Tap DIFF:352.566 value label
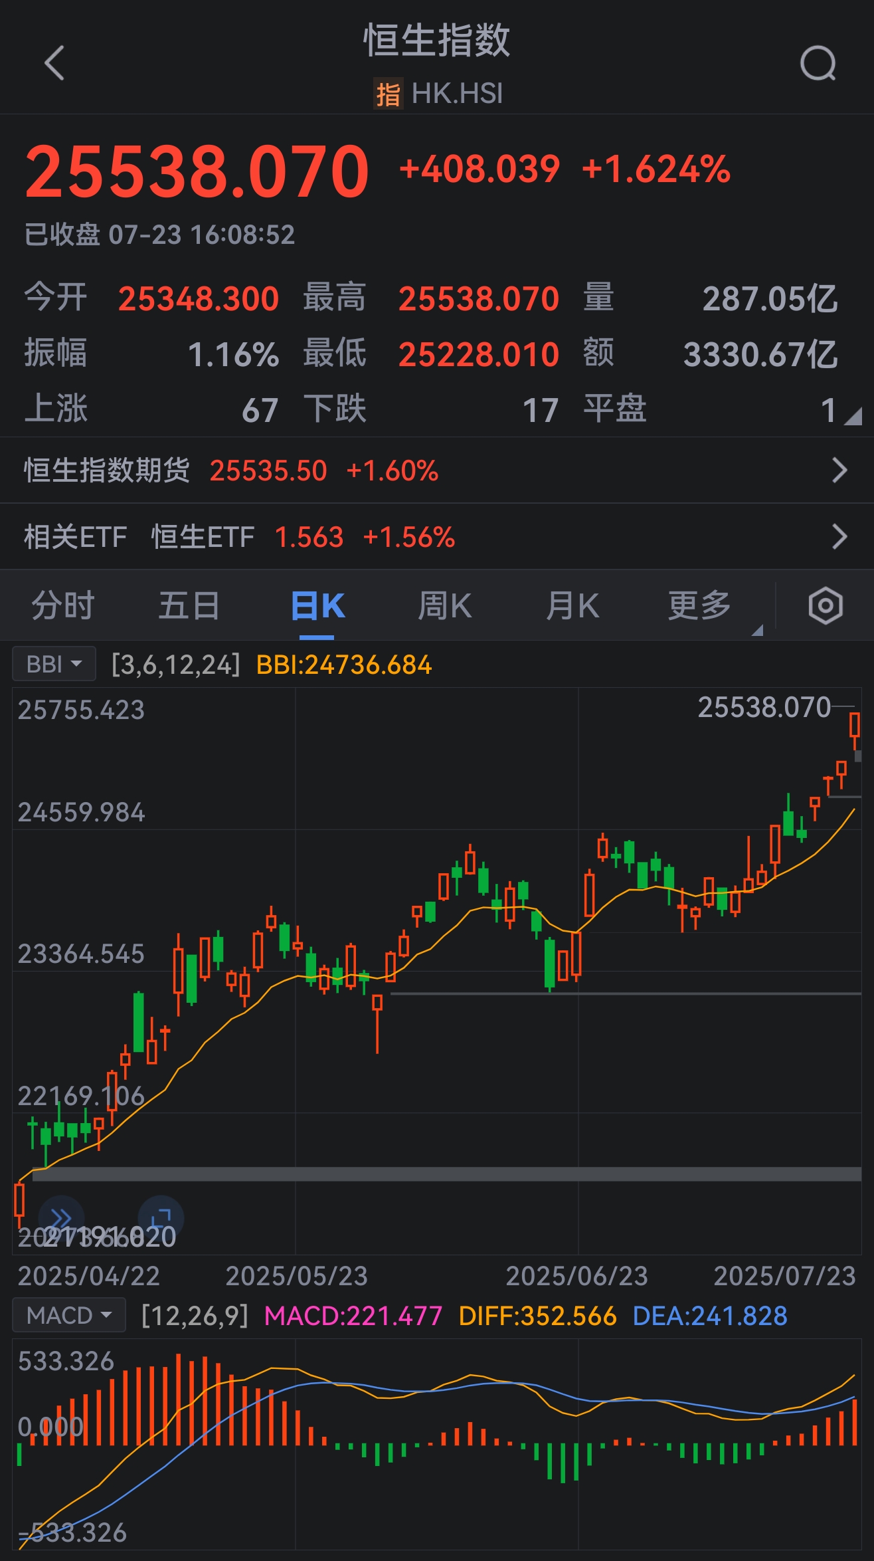The width and height of the screenshot is (874, 1561). click(538, 1316)
